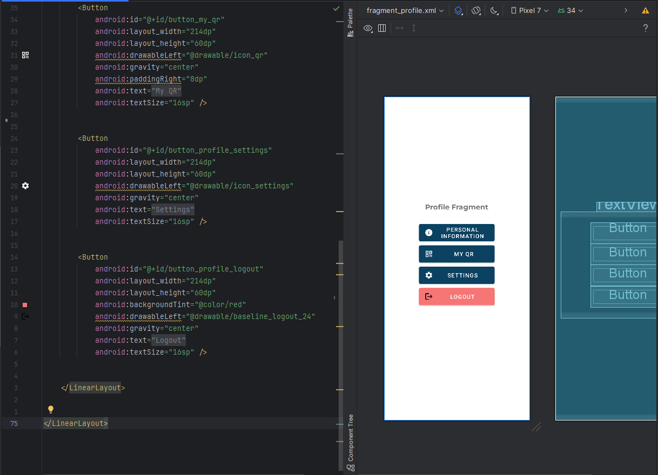The image size is (658, 475).
Task: Open the Pixel 7 device dropdown
Action: point(529,10)
